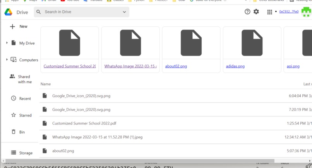The width and height of the screenshot is (312, 168).
Task: Open My Drive in the sidebar
Action: pyautogui.click(x=27, y=43)
